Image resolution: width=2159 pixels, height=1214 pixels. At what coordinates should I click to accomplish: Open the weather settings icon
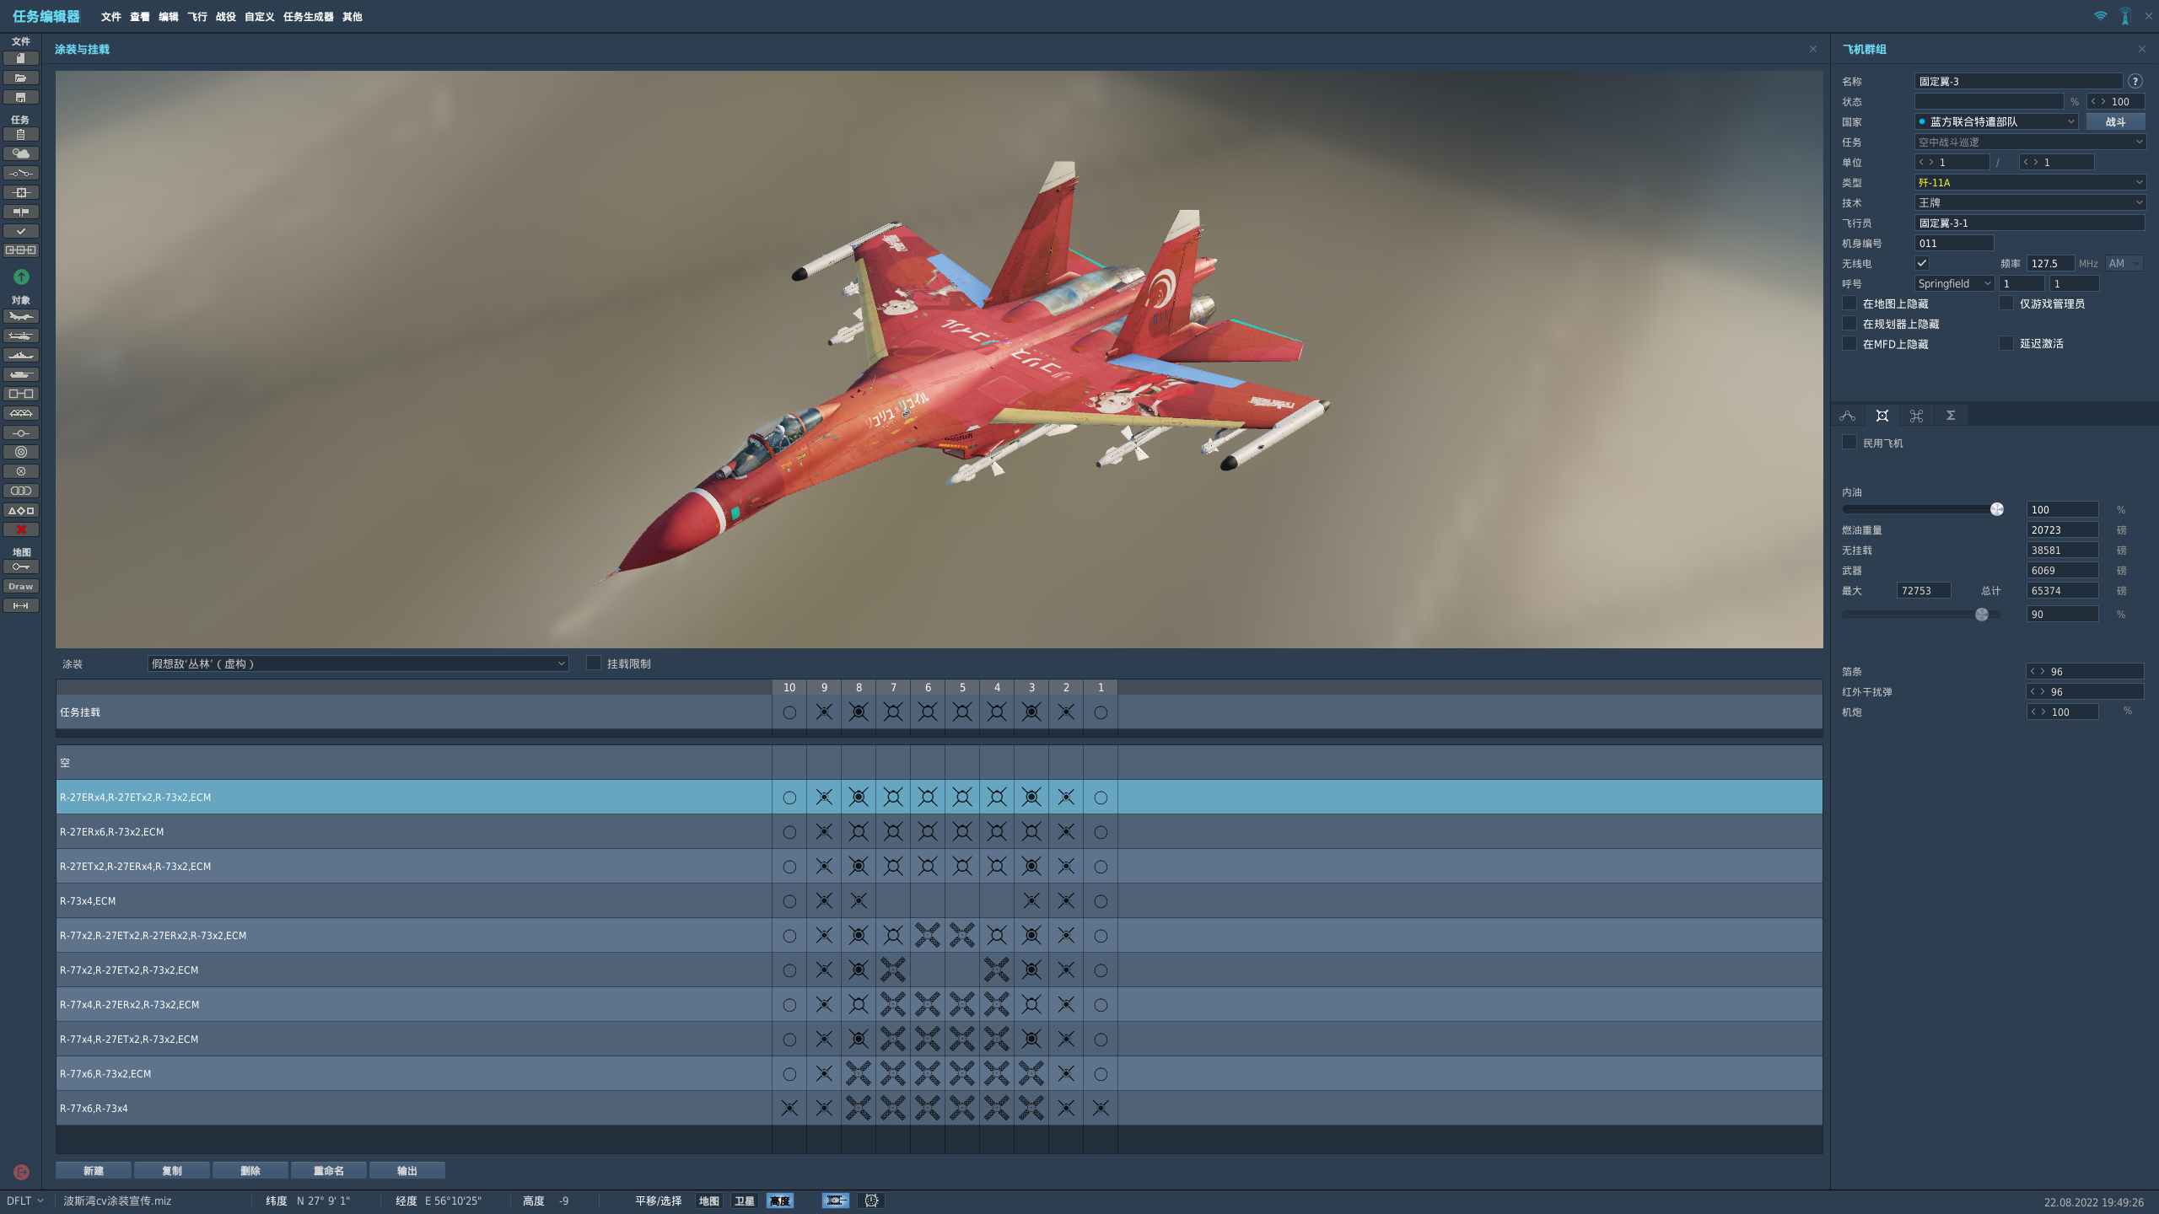click(20, 153)
